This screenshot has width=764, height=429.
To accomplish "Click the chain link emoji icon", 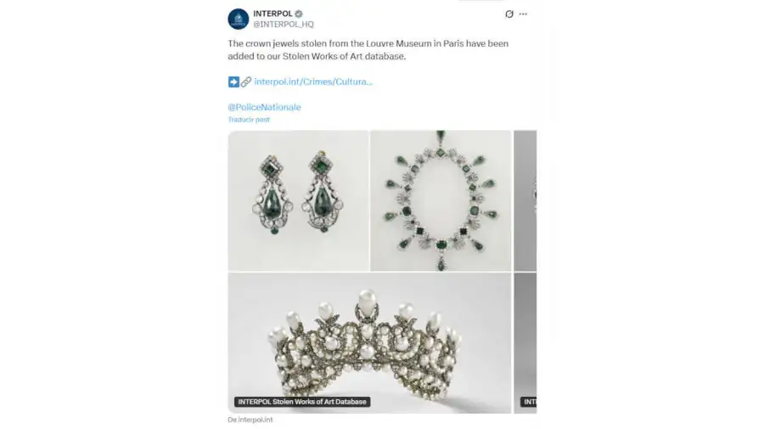I will (246, 82).
